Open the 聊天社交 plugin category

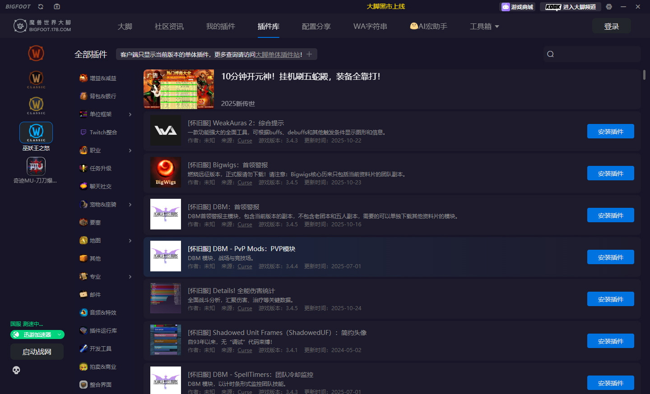click(95, 186)
